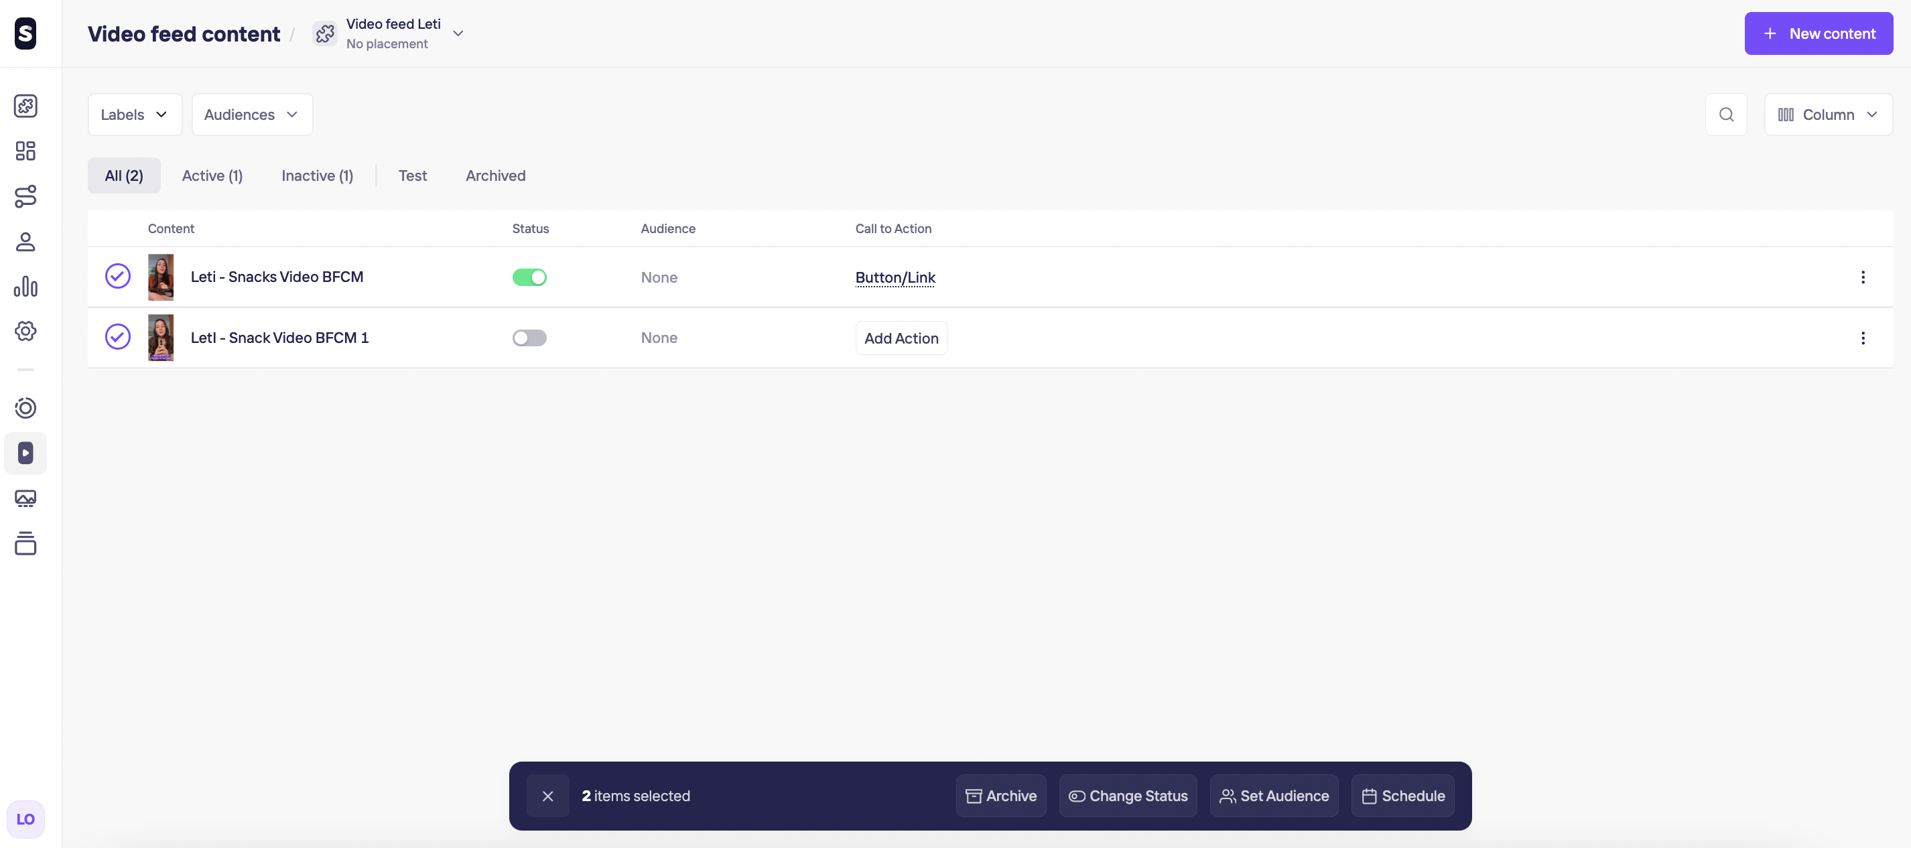Screen dimensions: 1911x848
Task: Switch to the Inactive (1) tab
Action: pos(317,176)
